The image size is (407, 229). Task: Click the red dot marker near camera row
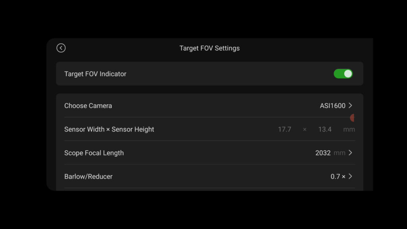(352, 118)
